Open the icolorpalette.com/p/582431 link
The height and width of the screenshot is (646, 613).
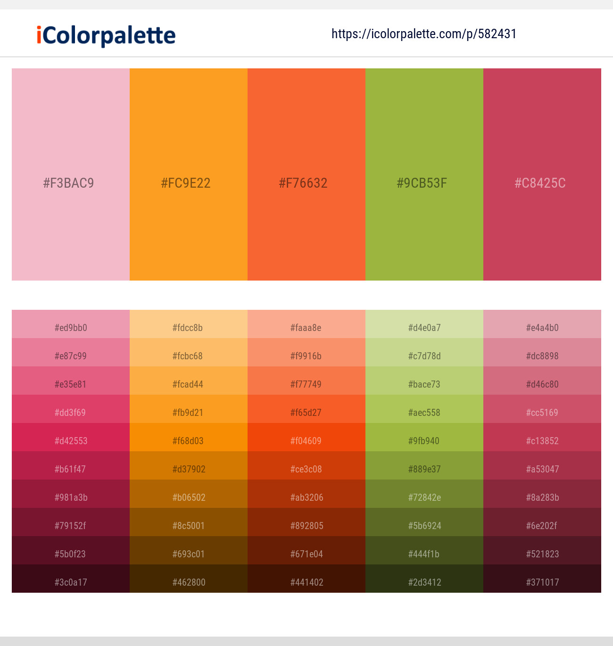point(424,34)
